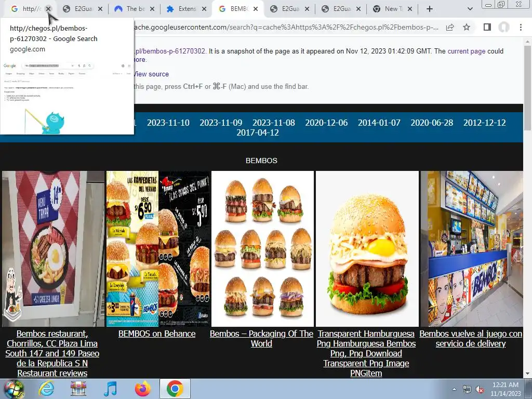Open 'Bembos vuelve al juego' link
The height and width of the screenshot is (399, 532).
point(471,339)
